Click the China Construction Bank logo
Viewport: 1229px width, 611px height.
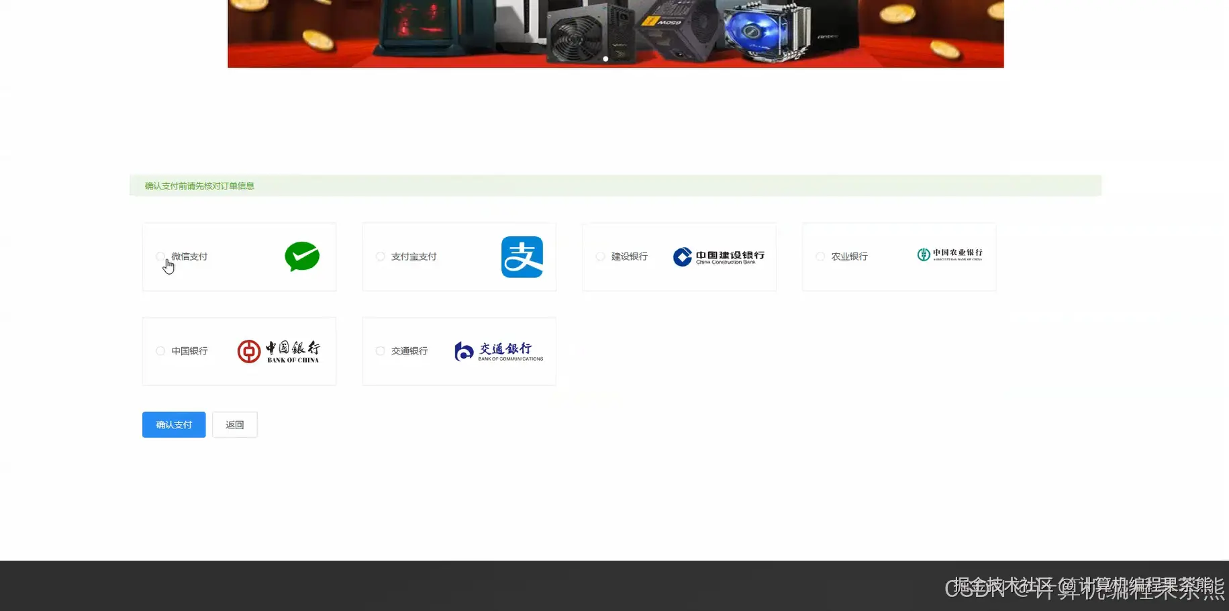[x=719, y=256]
